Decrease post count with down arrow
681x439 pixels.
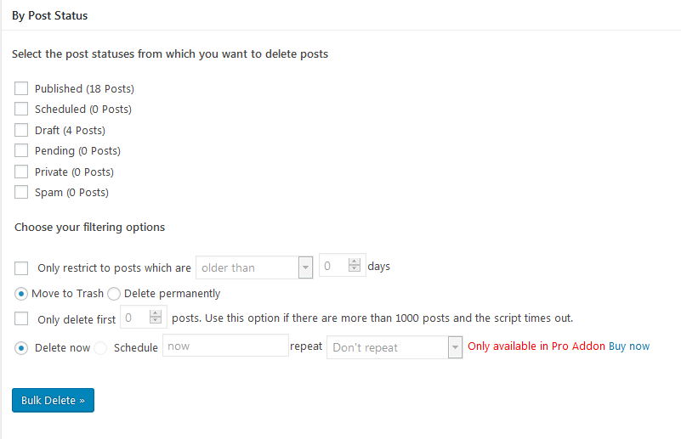(x=156, y=323)
